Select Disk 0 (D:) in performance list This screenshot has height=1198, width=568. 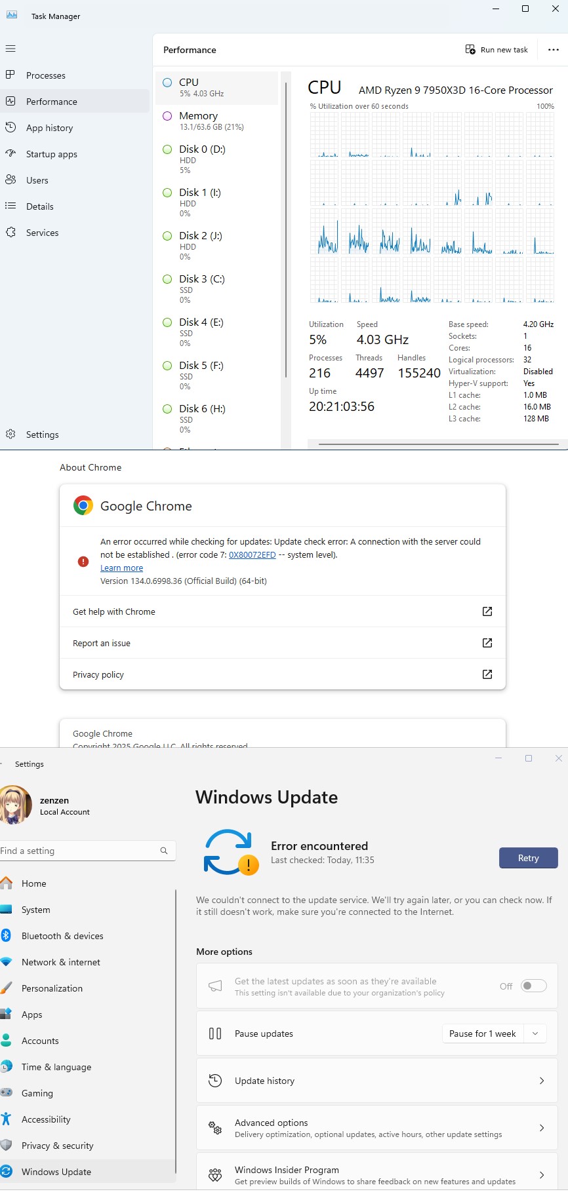[x=217, y=159]
